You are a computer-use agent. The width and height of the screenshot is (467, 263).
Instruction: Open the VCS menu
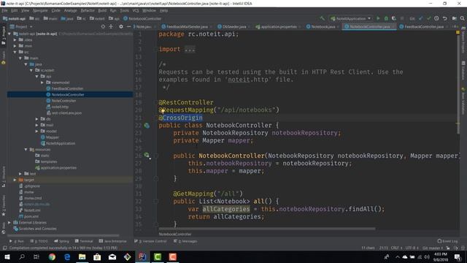[x=136, y=10]
